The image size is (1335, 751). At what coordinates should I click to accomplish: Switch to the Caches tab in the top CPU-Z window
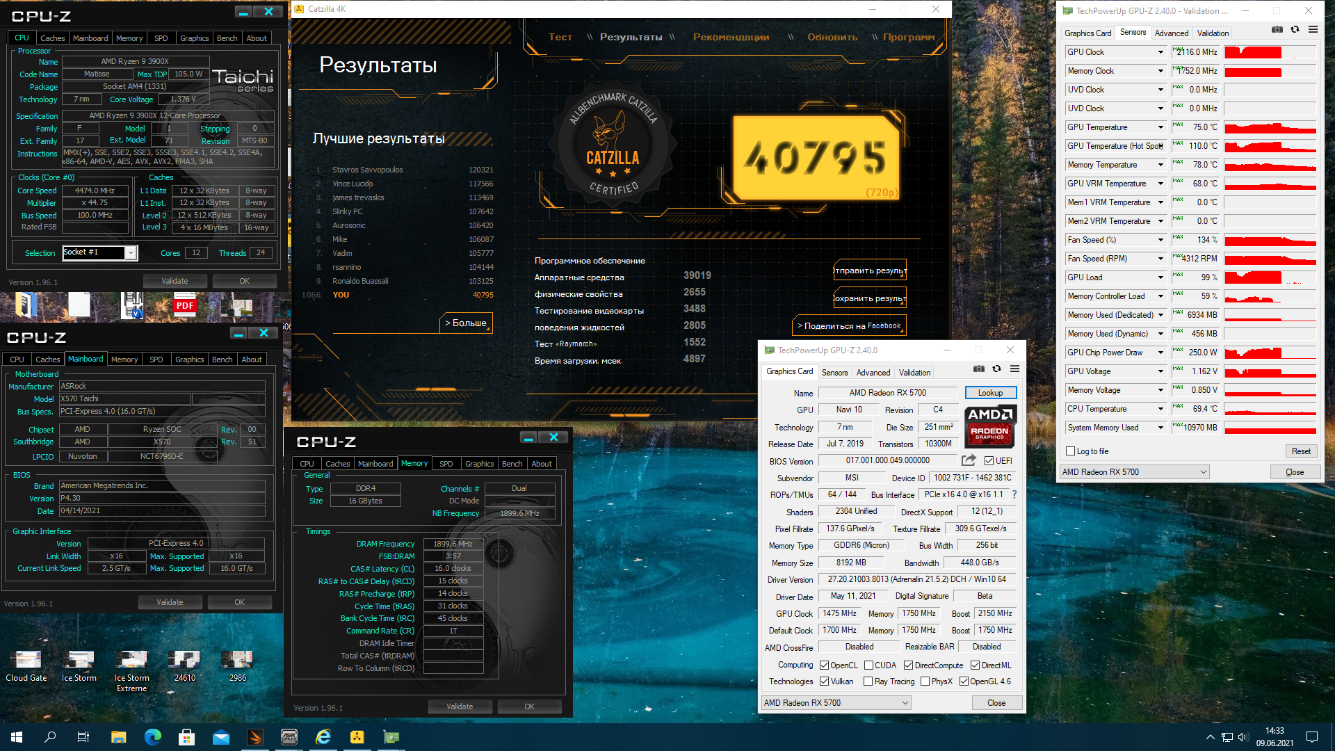(52, 38)
